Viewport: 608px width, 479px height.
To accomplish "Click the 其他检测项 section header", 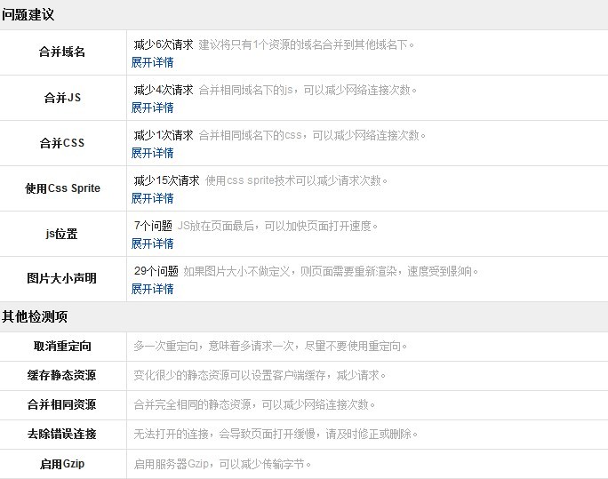I will (35, 316).
